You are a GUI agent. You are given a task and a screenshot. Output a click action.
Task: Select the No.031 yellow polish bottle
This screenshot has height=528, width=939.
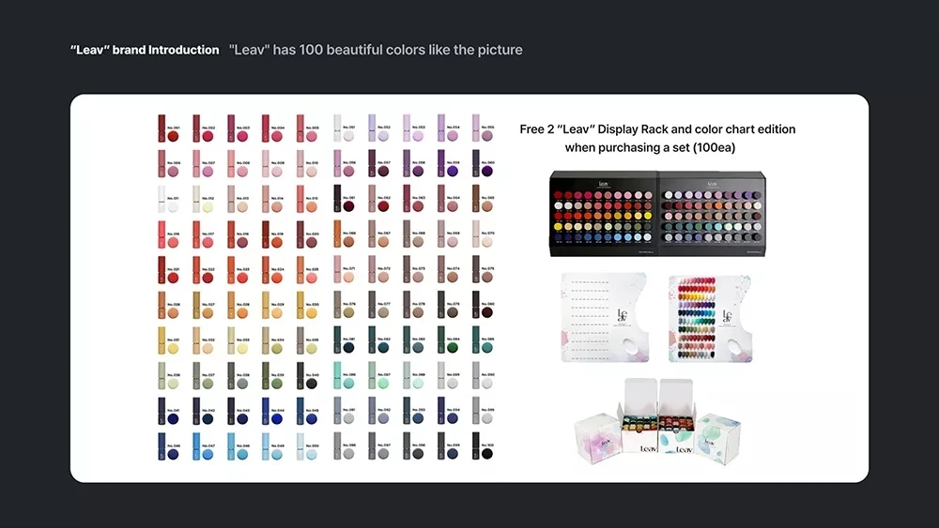162,340
